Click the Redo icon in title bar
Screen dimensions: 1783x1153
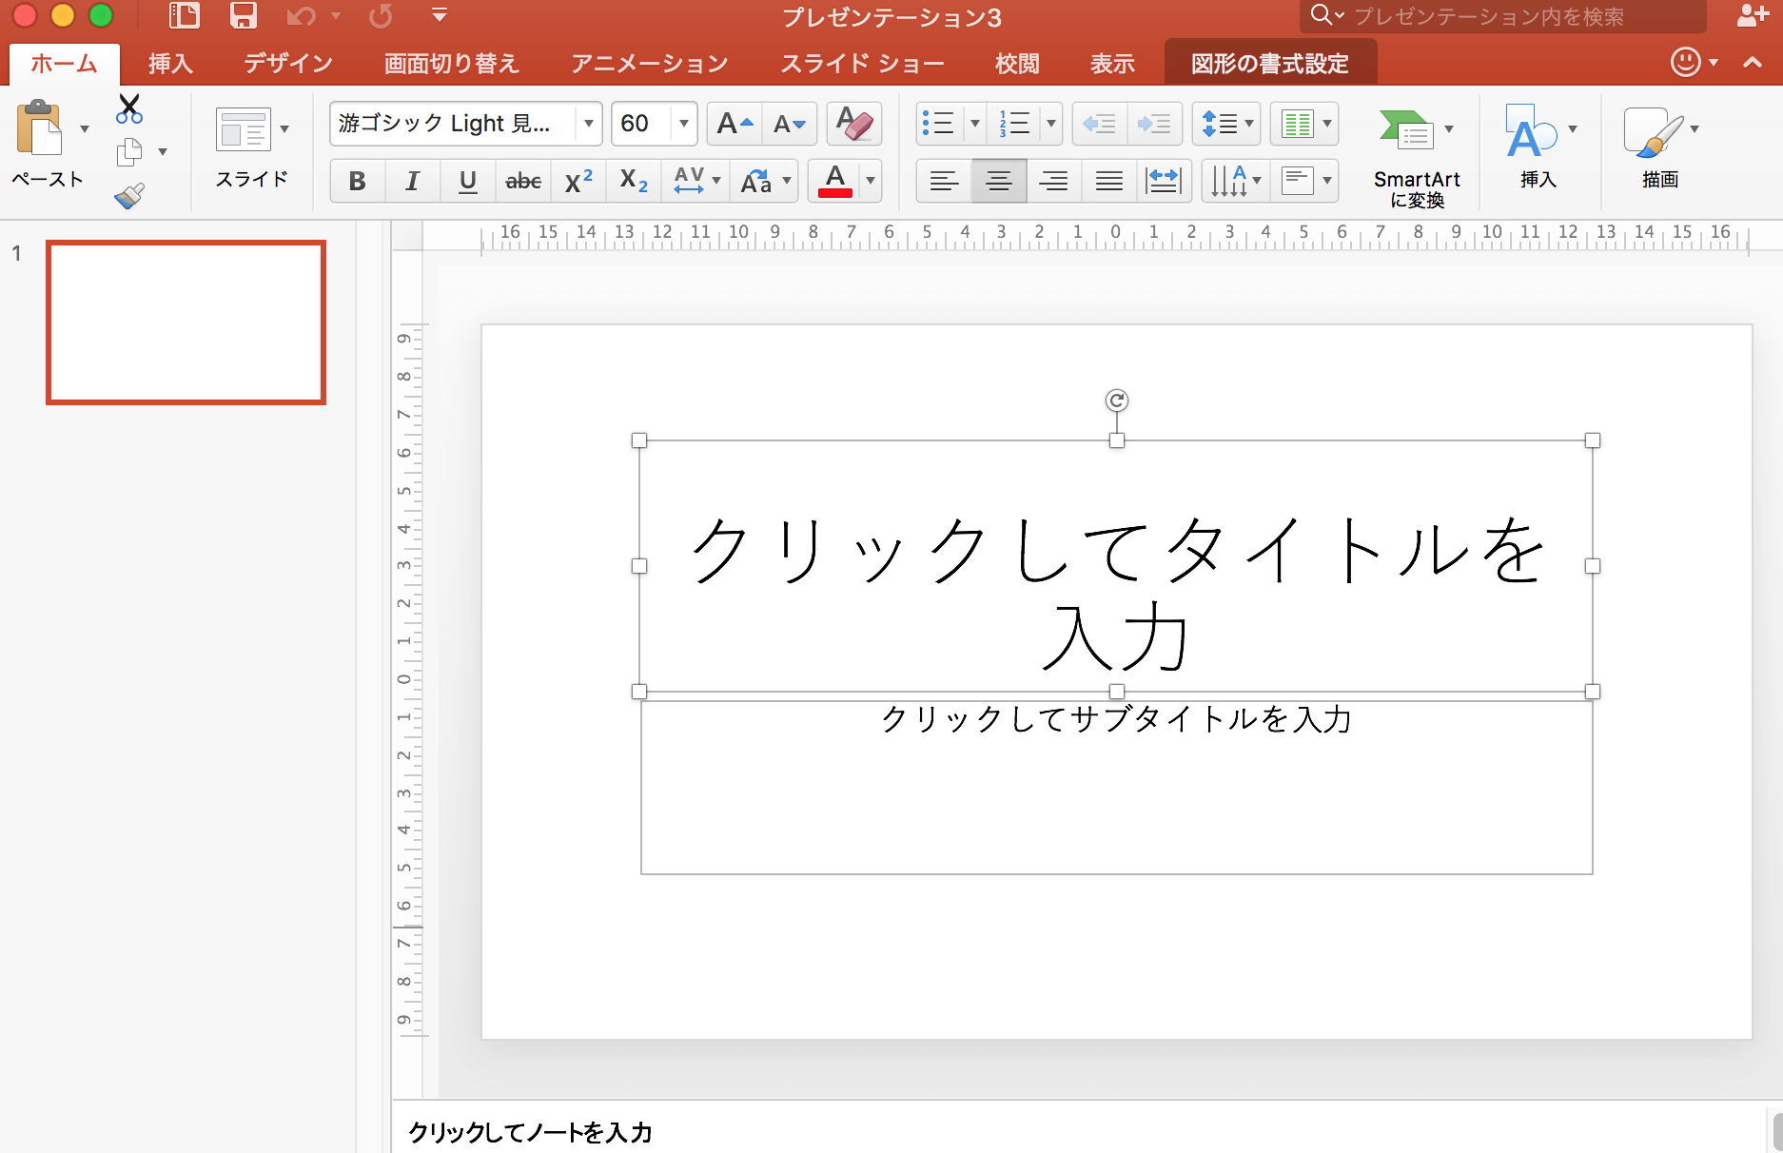(381, 16)
